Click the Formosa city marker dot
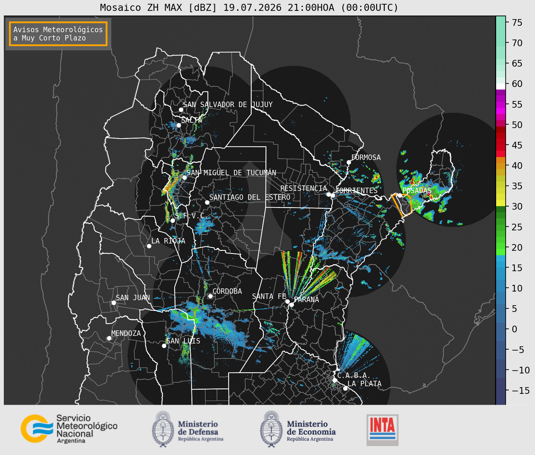This screenshot has width=535, height=455. tap(349, 162)
